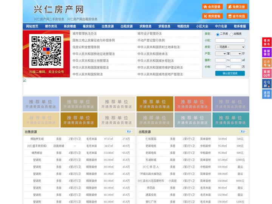Click the light blue 推荐单位 banner tile
The height and width of the screenshot is (204, 272).
41,104
